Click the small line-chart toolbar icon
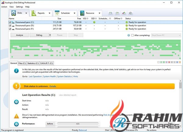 117,13
